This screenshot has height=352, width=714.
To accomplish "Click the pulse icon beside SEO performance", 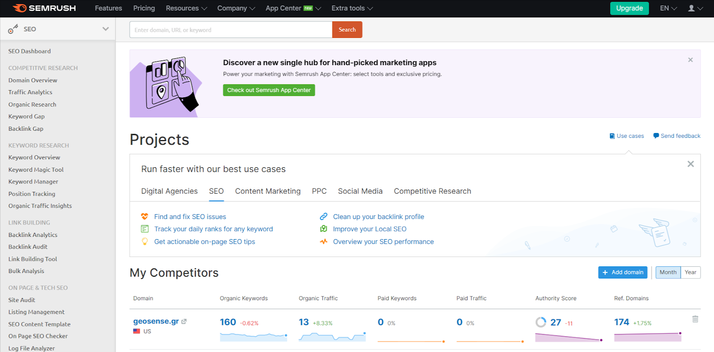I will click(x=324, y=241).
